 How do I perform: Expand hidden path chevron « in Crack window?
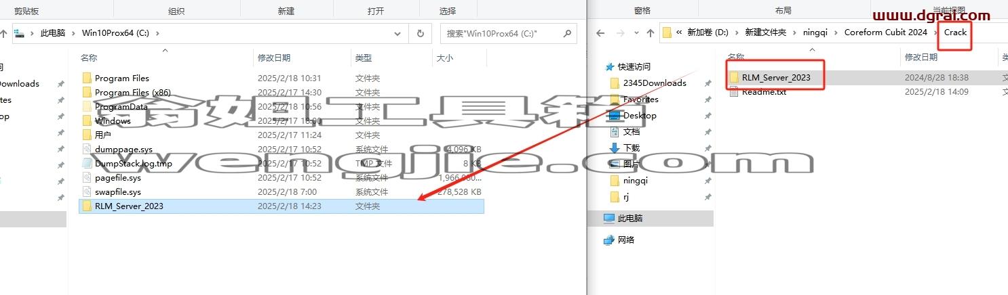[679, 32]
